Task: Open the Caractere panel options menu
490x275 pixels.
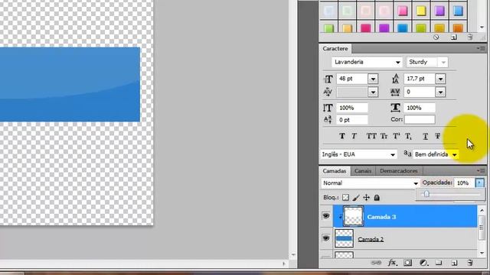Action: click(482, 49)
